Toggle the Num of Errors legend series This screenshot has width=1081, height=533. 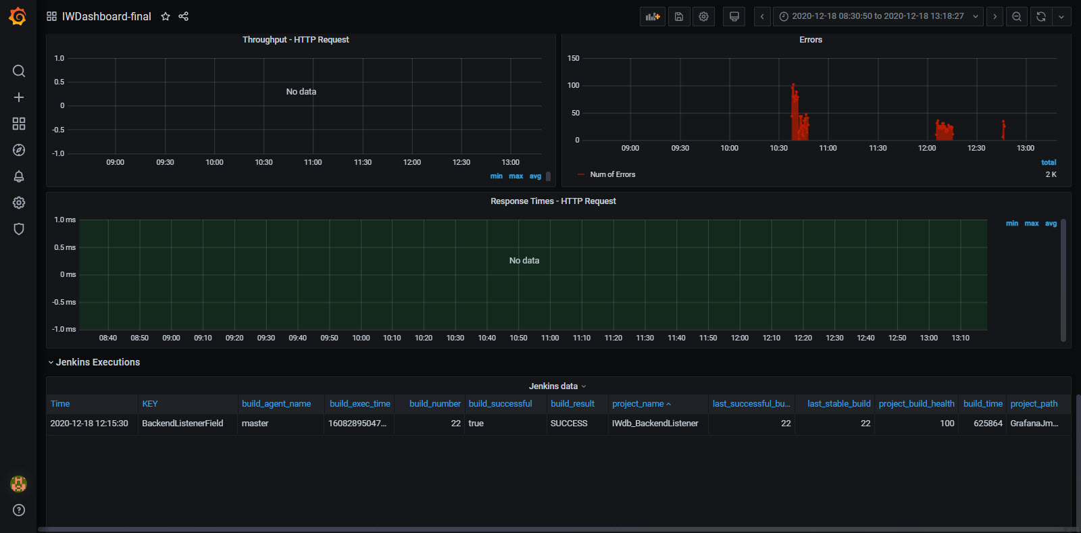point(612,174)
